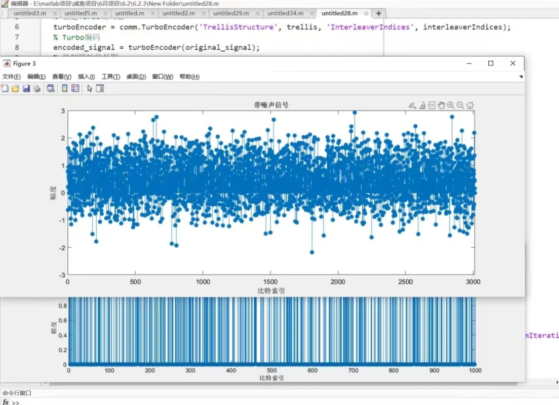Image resolution: width=559 pixels, height=405 pixels.
Task: Select the Zoom In magnifier tool
Action: point(451,106)
